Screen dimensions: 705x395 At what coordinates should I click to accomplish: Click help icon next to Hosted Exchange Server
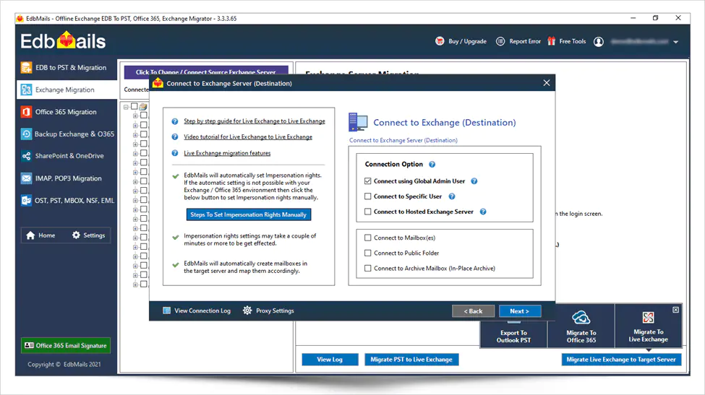483,212
